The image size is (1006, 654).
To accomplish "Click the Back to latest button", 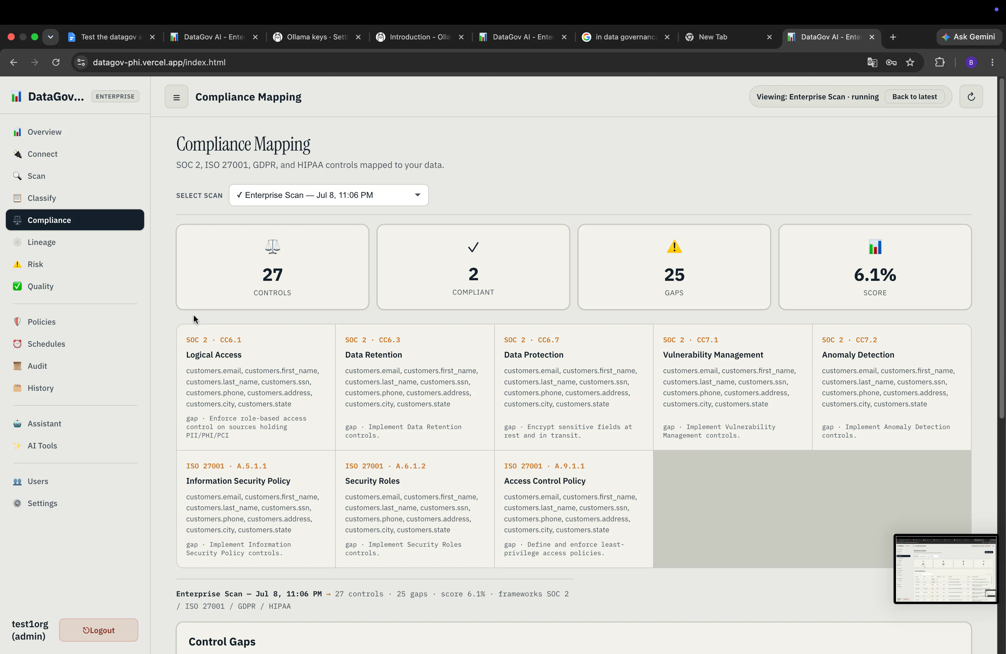I will pos(914,97).
